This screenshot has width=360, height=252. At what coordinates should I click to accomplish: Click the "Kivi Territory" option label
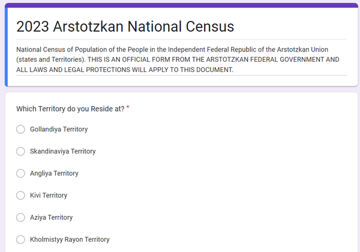pyautogui.click(x=49, y=196)
